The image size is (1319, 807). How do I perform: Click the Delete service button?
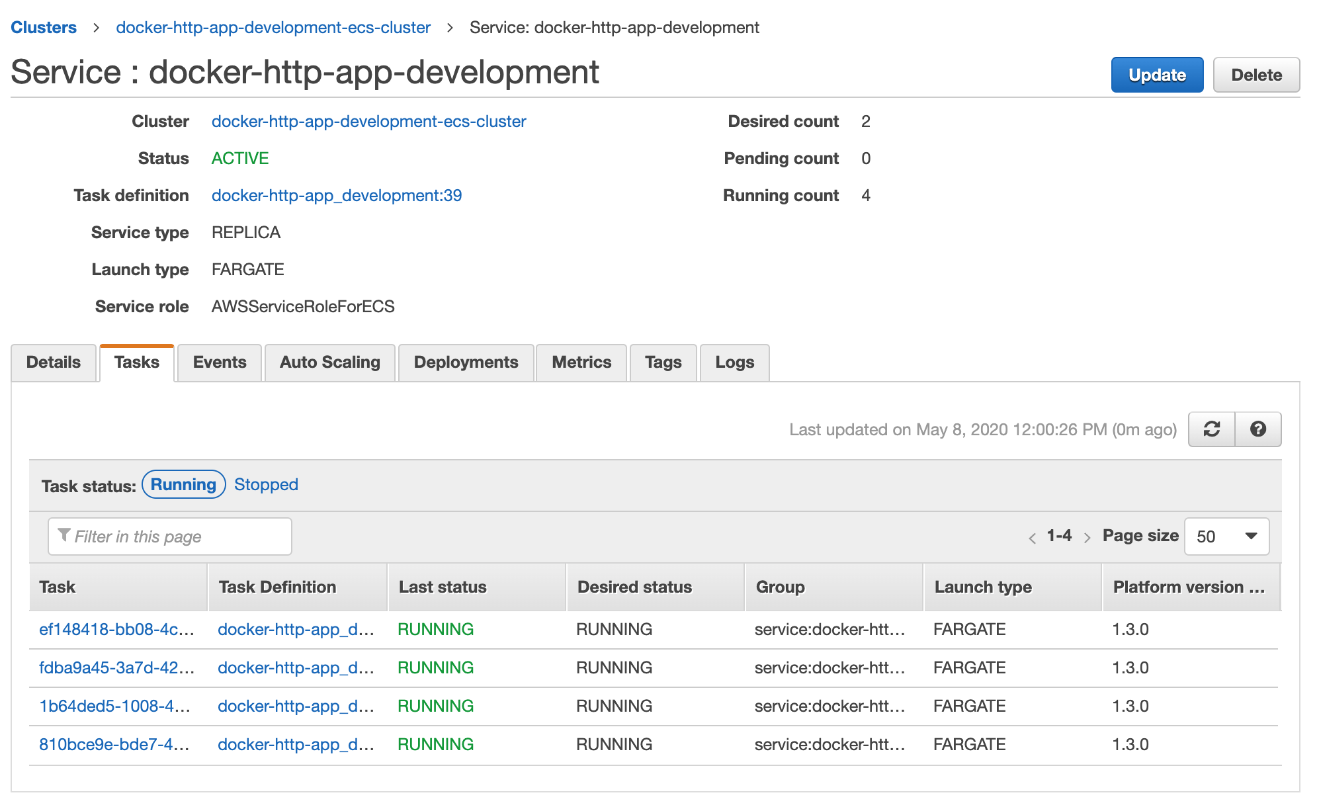[x=1255, y=75]
